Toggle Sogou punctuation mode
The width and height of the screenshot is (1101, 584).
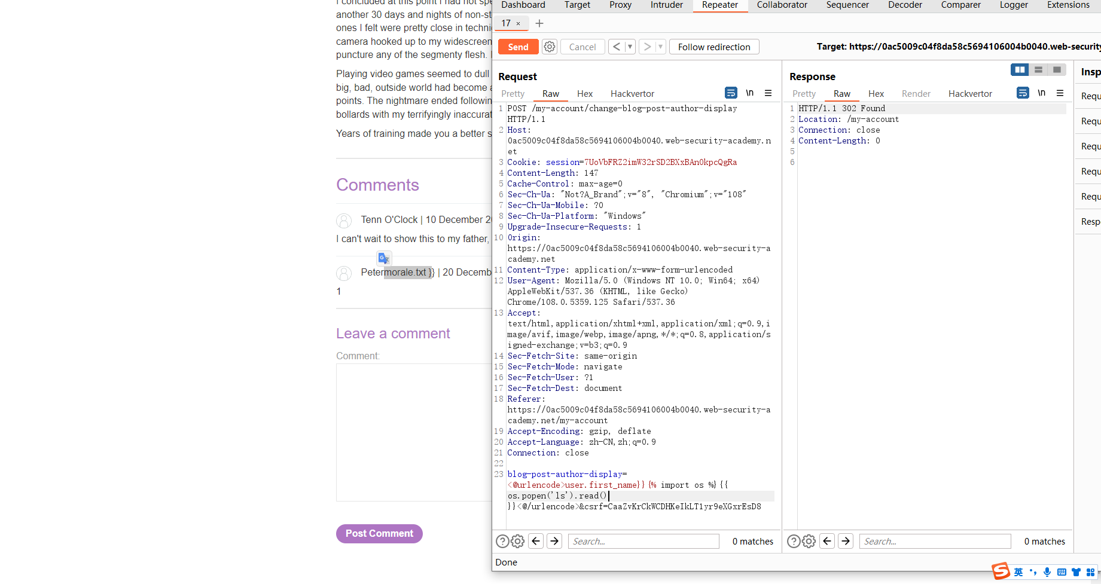(1033, 572)
